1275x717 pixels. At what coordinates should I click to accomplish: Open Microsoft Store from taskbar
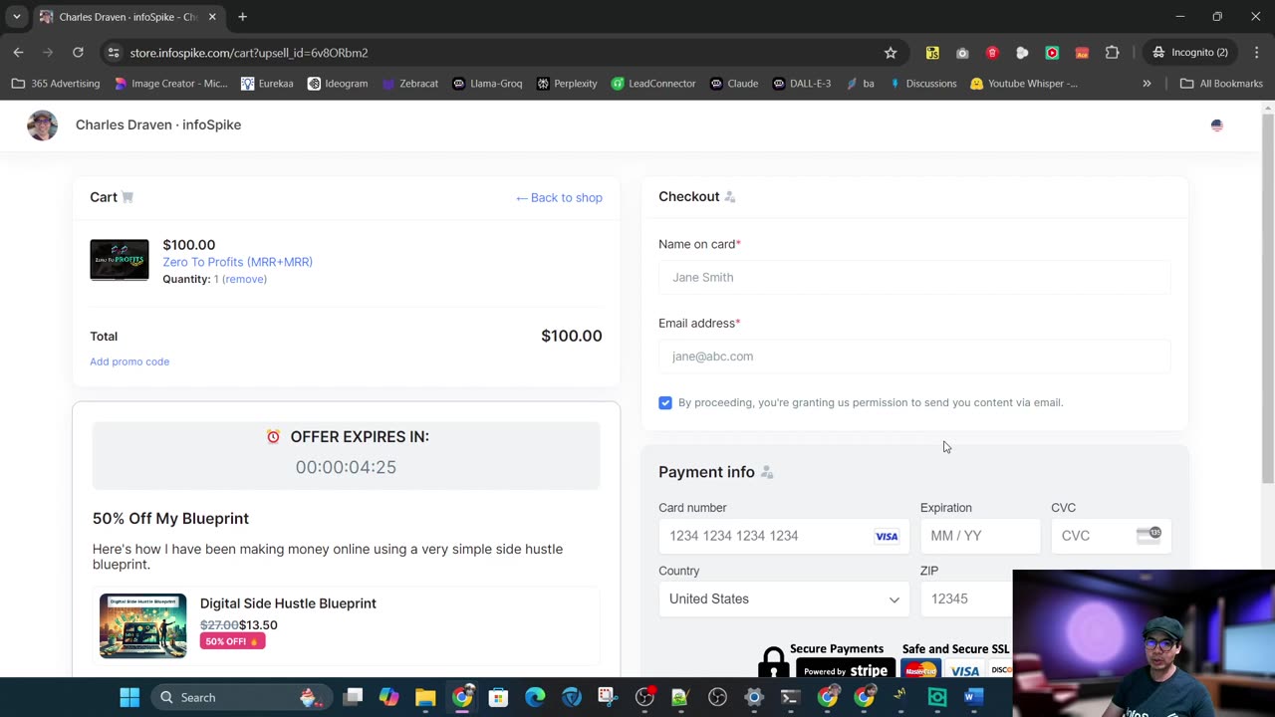tap(498, 697)
